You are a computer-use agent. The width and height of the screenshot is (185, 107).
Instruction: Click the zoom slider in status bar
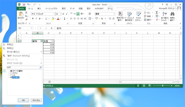tap(163, 86)
